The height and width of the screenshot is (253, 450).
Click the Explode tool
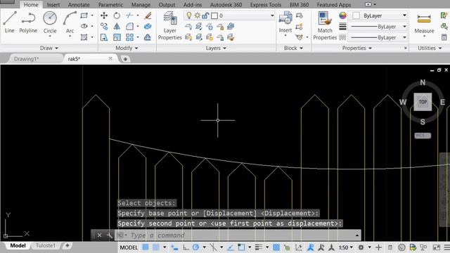[148, 27]
